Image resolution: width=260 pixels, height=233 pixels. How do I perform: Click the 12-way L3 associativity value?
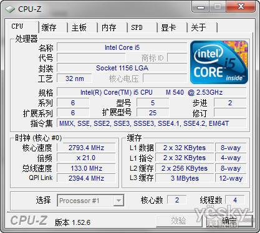[x=231, y=178]
